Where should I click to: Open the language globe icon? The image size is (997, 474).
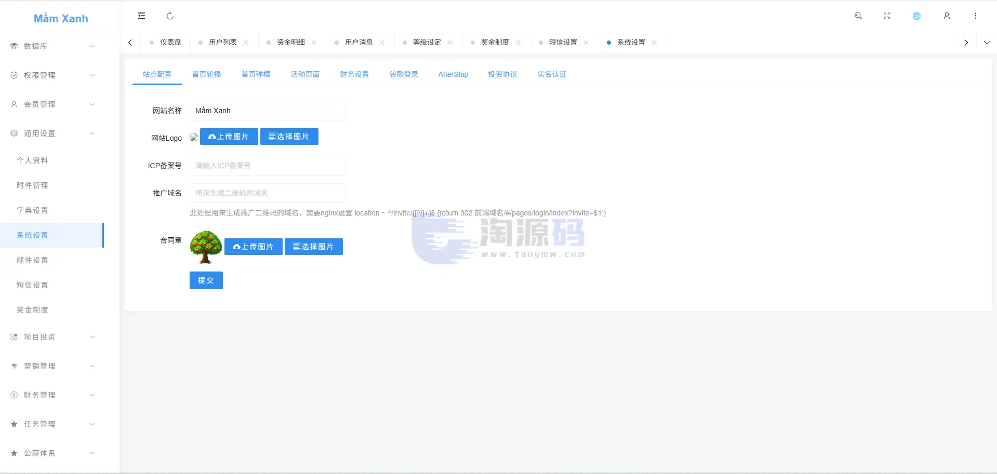click(x=916, y=16)
